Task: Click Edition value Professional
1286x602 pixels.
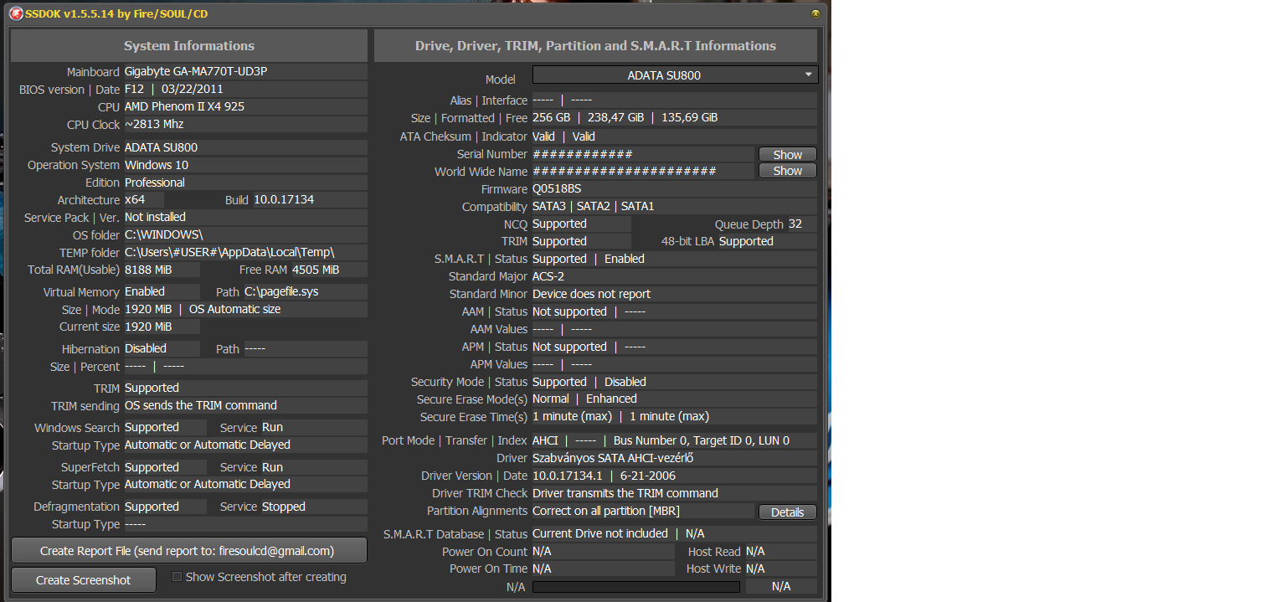Action: [x=245, y=183]
